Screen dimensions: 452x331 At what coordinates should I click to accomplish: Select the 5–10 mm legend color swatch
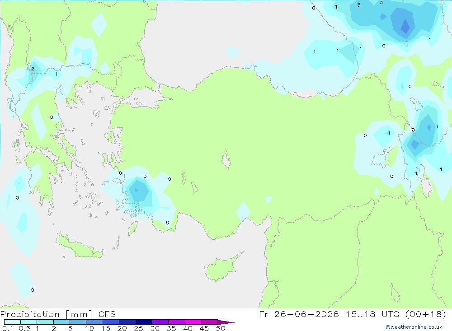78,322
